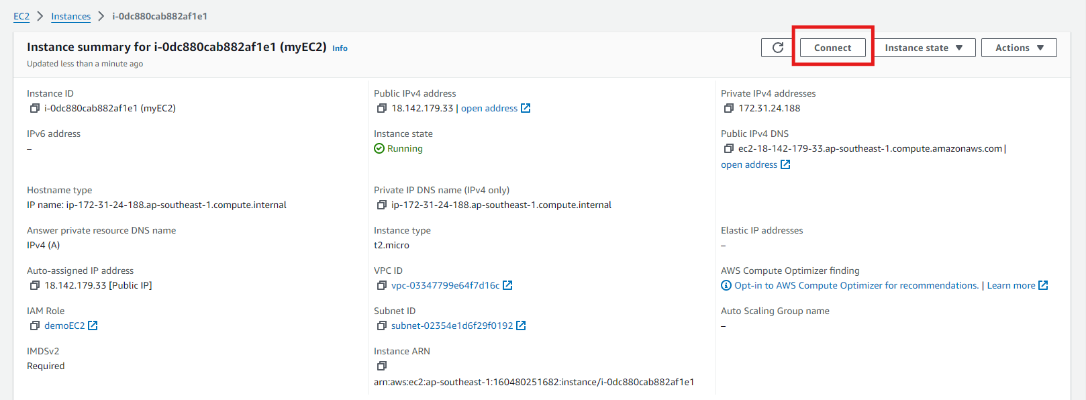This screenshot has width=1086, height=400.
Task: Click the IMDSv2 Required value
Action: pyautogui.click(x=46, y=366)
